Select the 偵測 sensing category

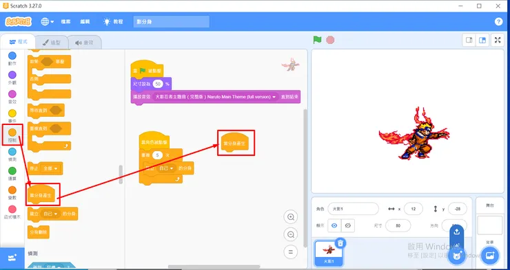pos(12,155)
